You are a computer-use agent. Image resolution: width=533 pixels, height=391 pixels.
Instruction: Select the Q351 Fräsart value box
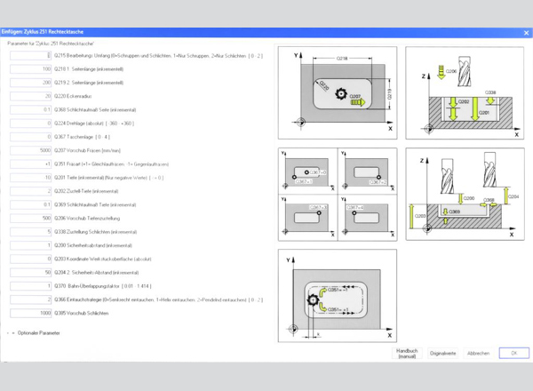coord(31,164)
